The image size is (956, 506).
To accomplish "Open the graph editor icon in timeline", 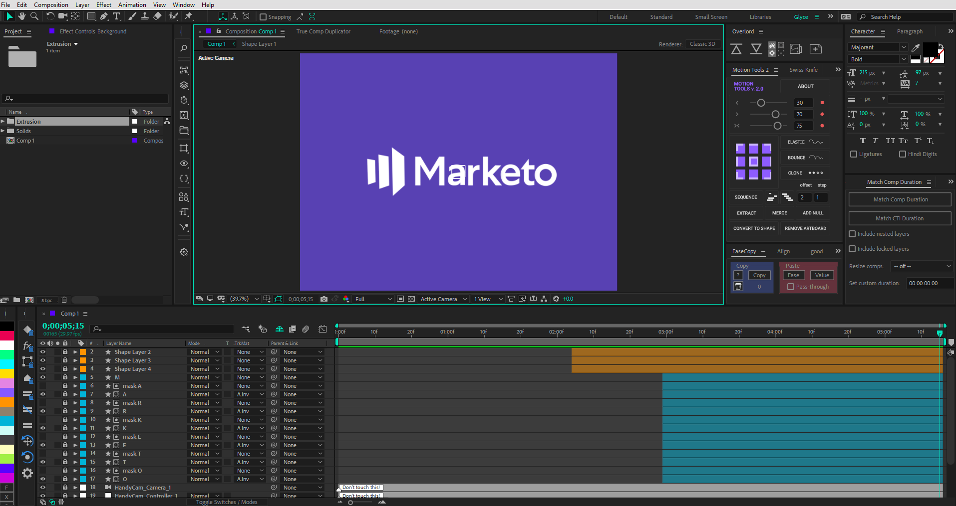I will pyautogui.click(x=323, y=329).
